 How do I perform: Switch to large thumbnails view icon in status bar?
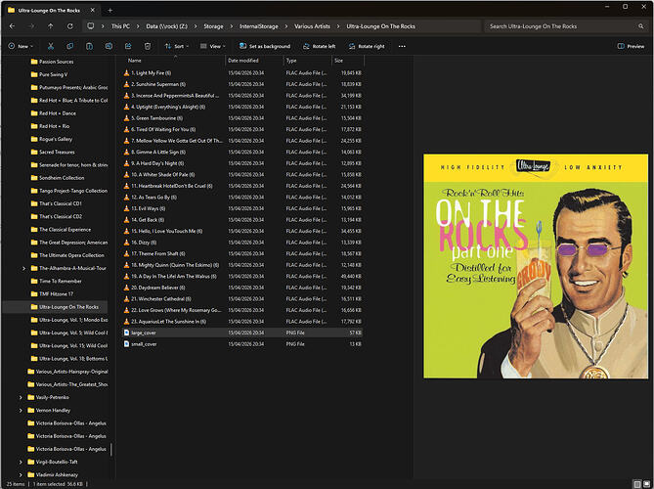647,484
